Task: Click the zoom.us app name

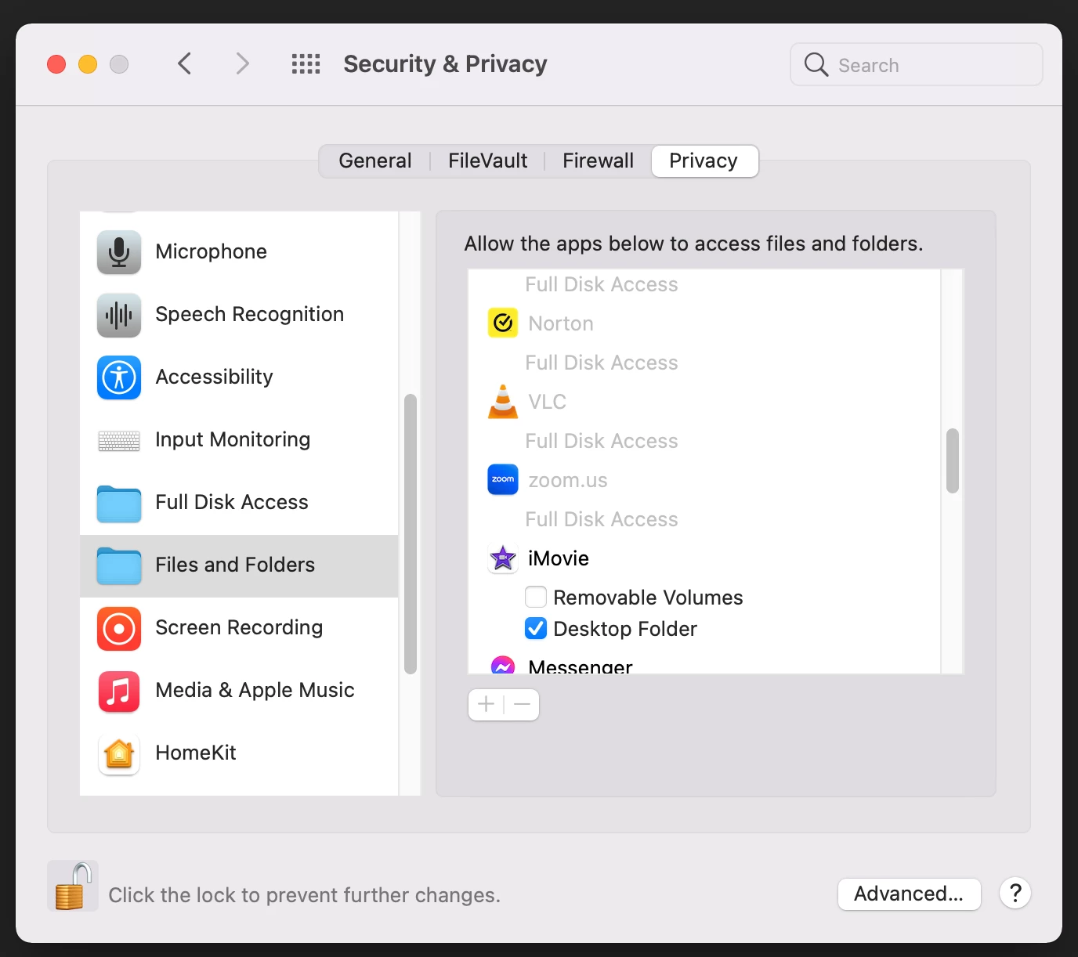Action: pyautogui.click(x=568, y=480)
